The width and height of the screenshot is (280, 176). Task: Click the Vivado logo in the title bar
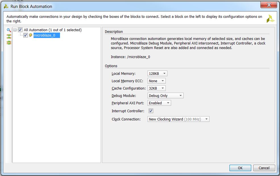[x=6, y=7]
